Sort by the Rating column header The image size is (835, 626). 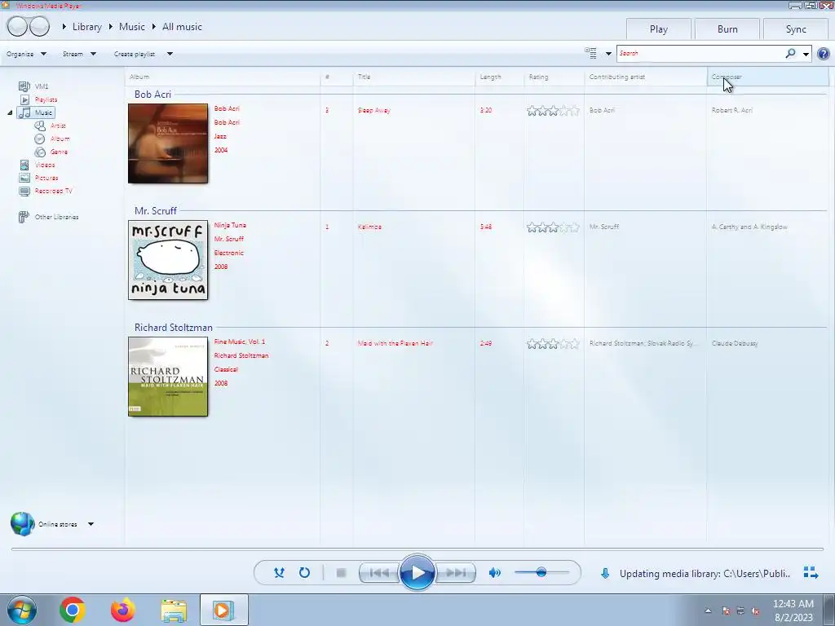coord(554,77)
